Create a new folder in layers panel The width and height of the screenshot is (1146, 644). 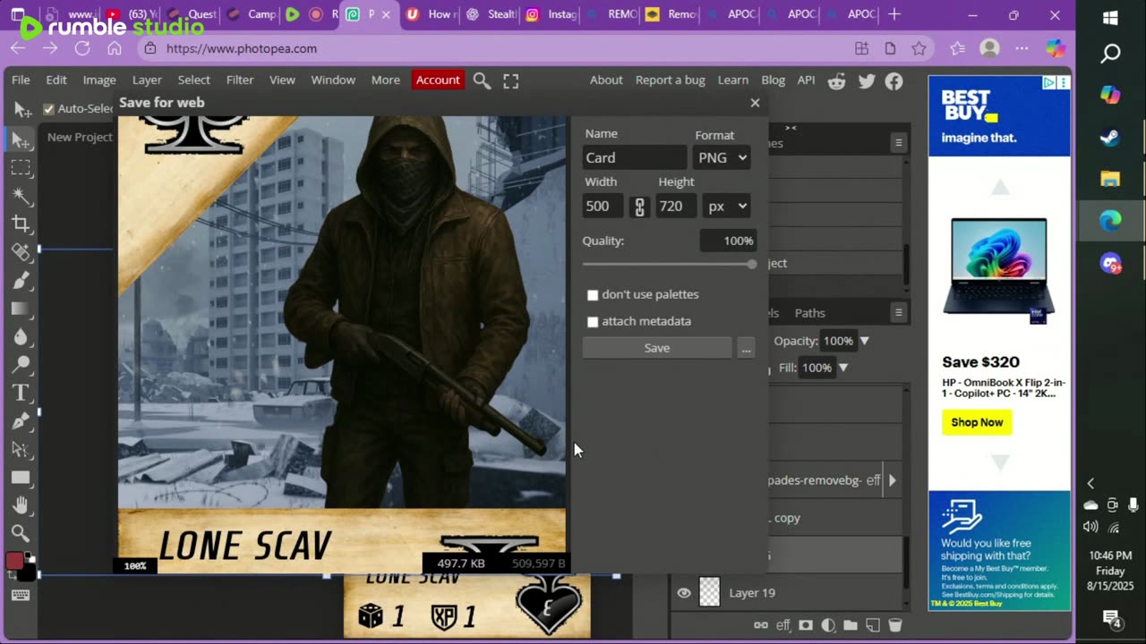tap(851, 625)
